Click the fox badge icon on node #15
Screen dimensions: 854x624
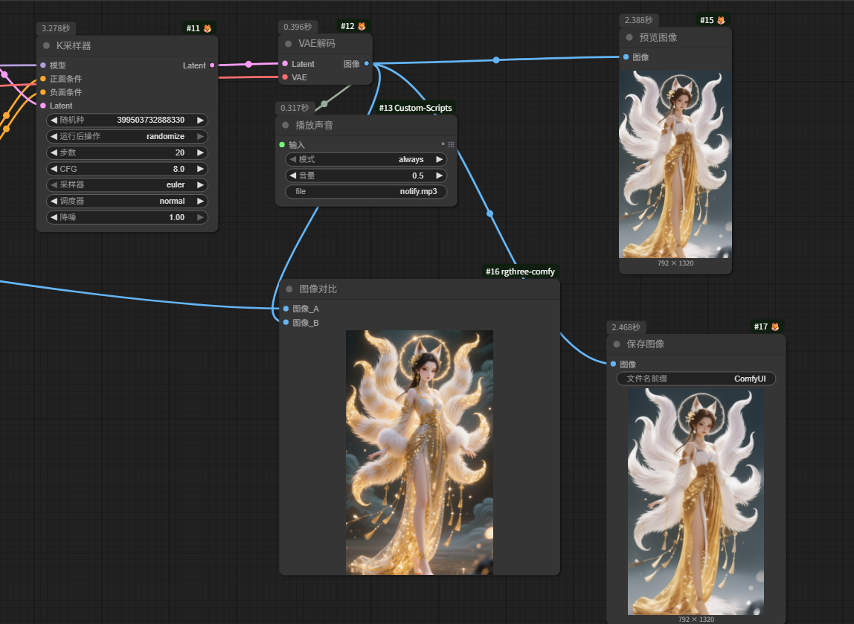point(721,20)
